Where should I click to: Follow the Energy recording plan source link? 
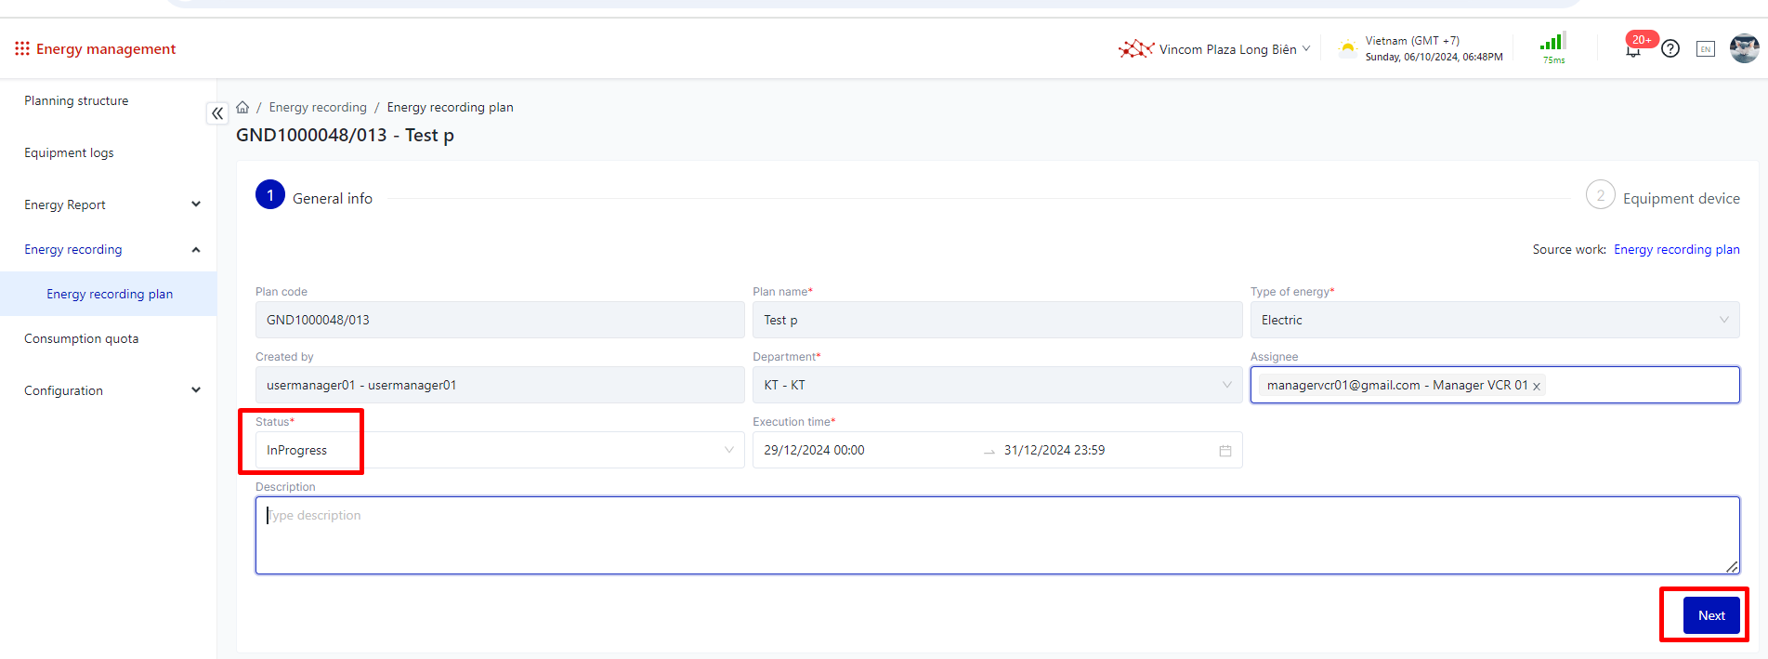click(x=1676, y=249)
